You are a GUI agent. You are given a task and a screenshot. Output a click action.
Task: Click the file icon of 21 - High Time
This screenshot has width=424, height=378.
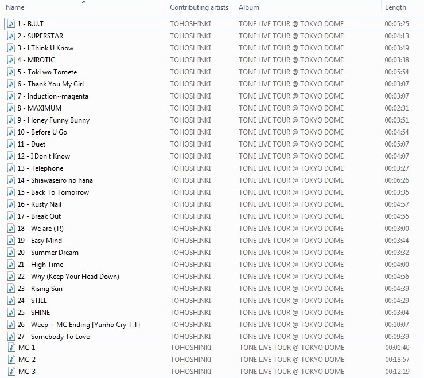coord(11,265)
